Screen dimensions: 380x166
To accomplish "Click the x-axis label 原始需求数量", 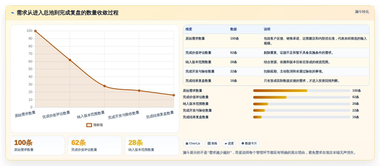I will tap(25, 114).
